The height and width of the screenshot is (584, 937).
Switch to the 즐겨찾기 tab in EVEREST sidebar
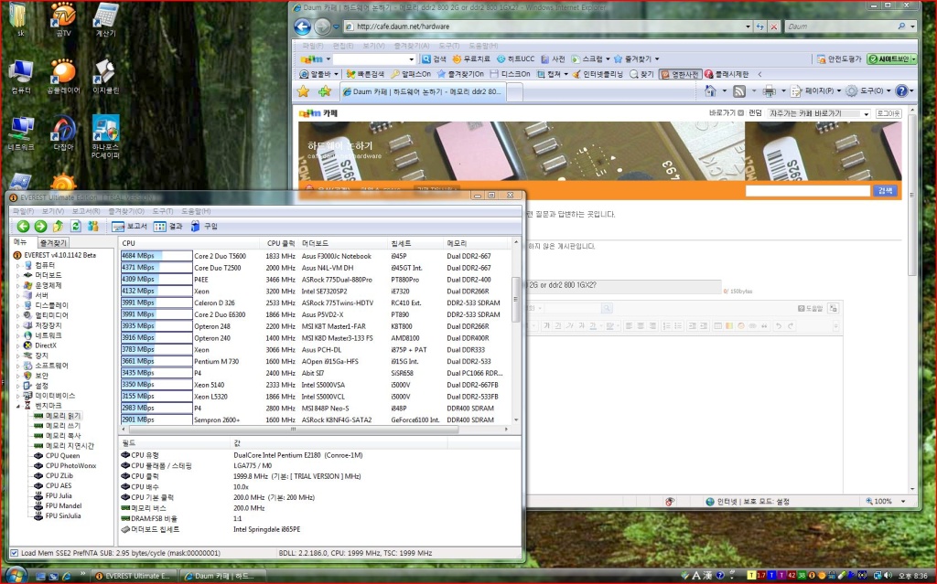(53, 242)
